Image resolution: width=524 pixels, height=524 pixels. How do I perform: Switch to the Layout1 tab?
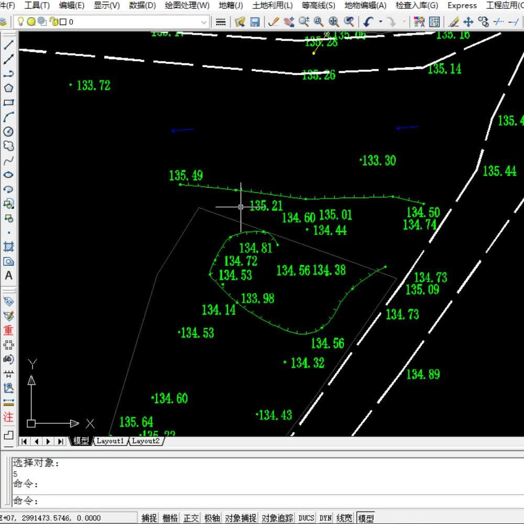click(x=110, y=441)
